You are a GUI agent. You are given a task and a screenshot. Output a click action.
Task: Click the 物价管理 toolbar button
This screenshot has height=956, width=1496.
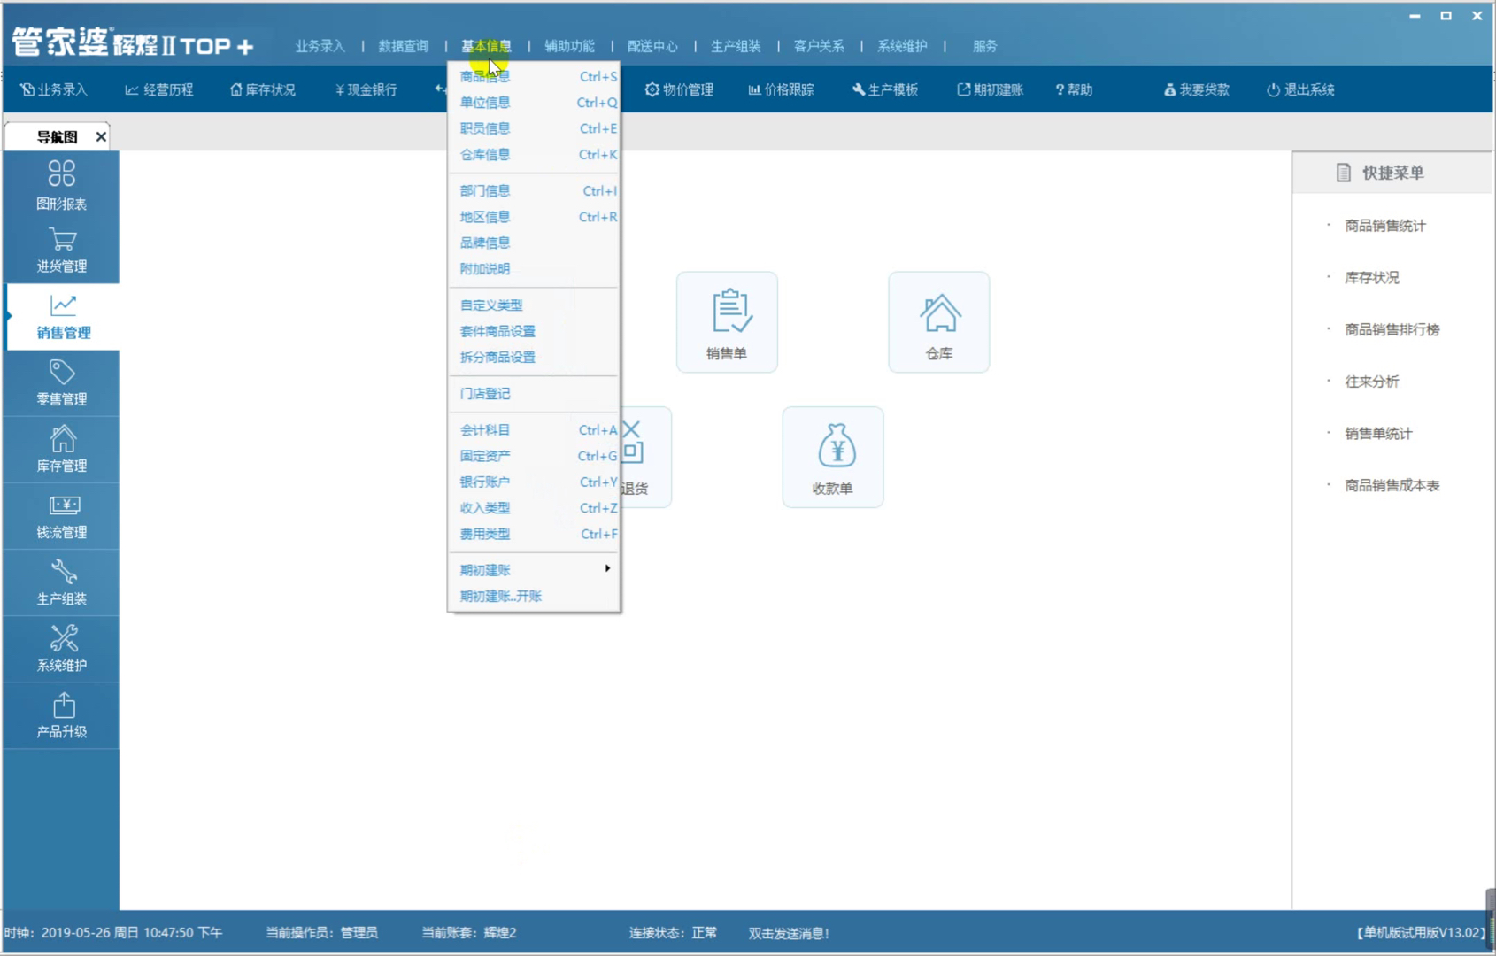pyautogui.click(x=679, y=89)
